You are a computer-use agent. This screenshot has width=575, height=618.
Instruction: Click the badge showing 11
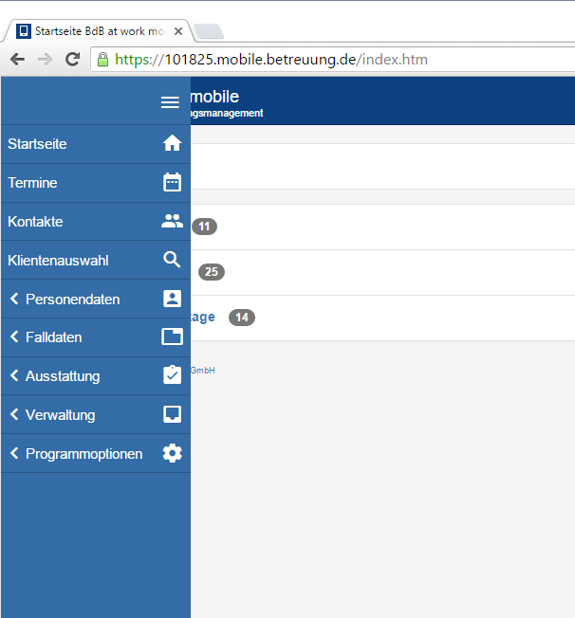pos(204,227)
